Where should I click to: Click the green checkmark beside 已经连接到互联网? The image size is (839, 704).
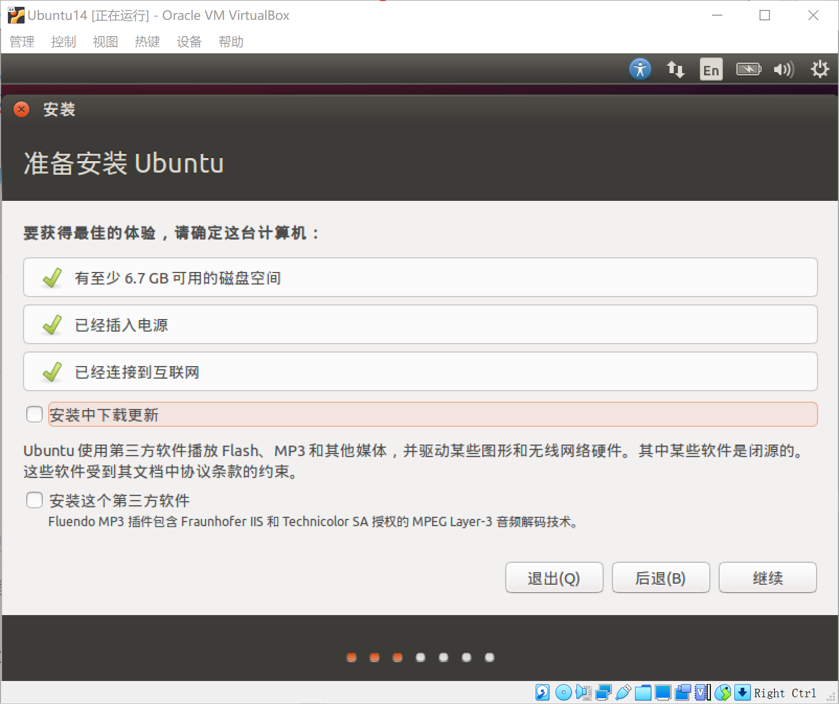coord(52,372)
